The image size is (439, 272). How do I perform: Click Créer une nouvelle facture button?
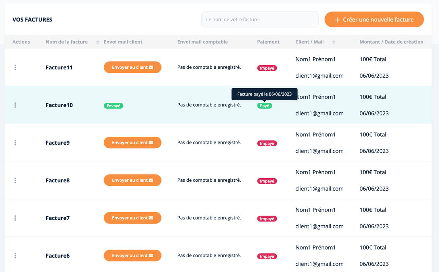pos(374,20)
